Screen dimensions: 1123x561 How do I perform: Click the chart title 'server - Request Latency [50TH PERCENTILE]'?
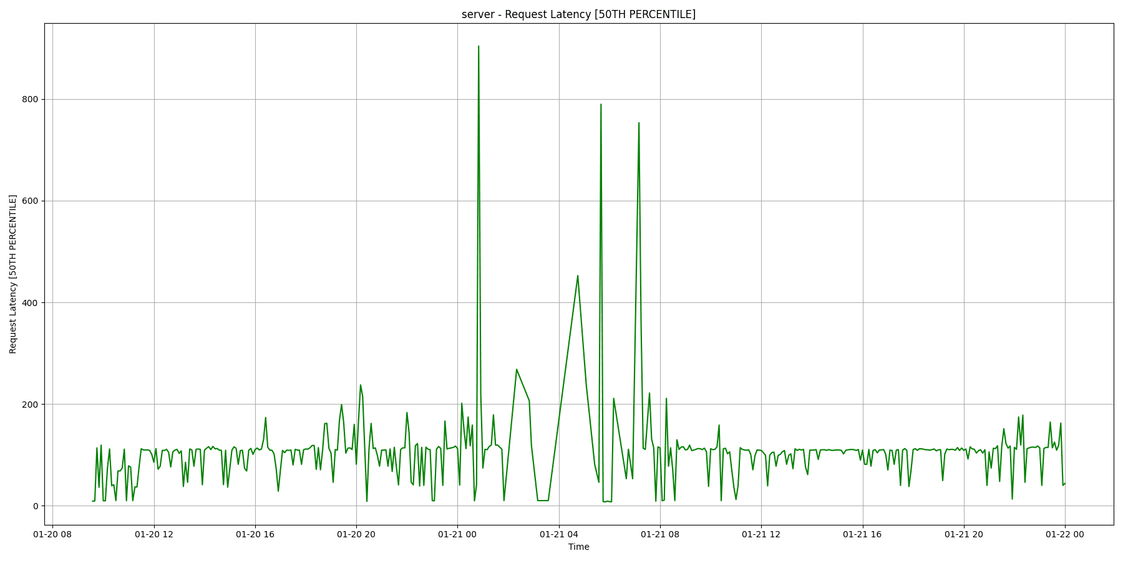pyautogui.click(x=578, y=14)
